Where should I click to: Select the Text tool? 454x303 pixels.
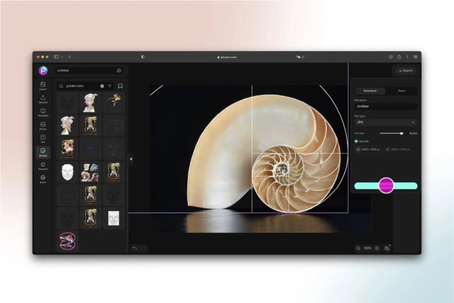tap(43, 139)
